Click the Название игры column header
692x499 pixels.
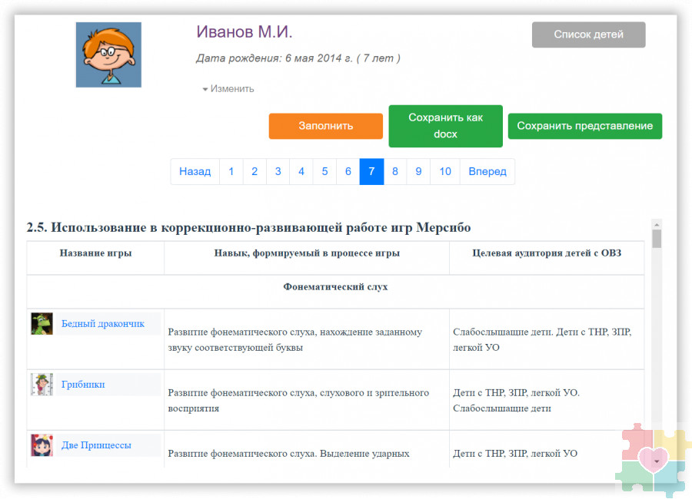[96, 253]
